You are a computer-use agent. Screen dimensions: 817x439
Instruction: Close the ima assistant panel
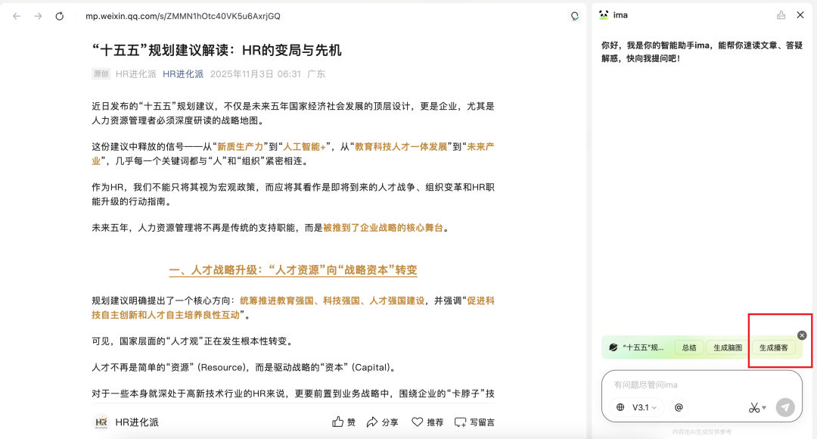[x=800, y=15]
